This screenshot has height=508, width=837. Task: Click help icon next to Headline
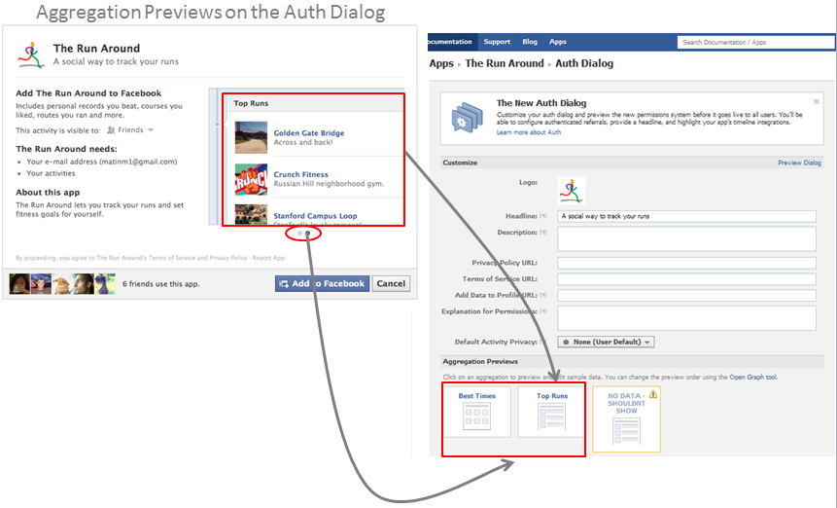(543, 216)
